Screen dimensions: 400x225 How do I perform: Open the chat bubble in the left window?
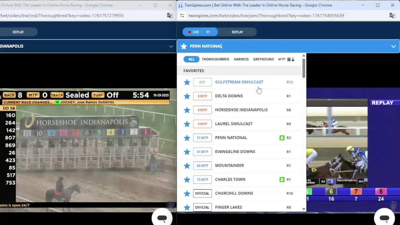click(162, 218)
